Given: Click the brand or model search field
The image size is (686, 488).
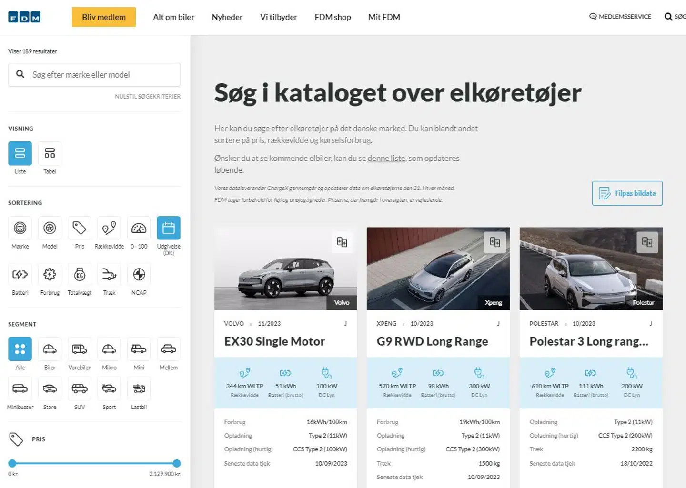Looking at the screenshot, I should tap(100, 75).
